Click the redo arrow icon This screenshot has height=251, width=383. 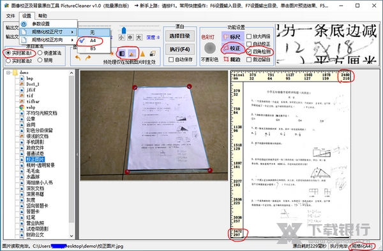(88, 58)
